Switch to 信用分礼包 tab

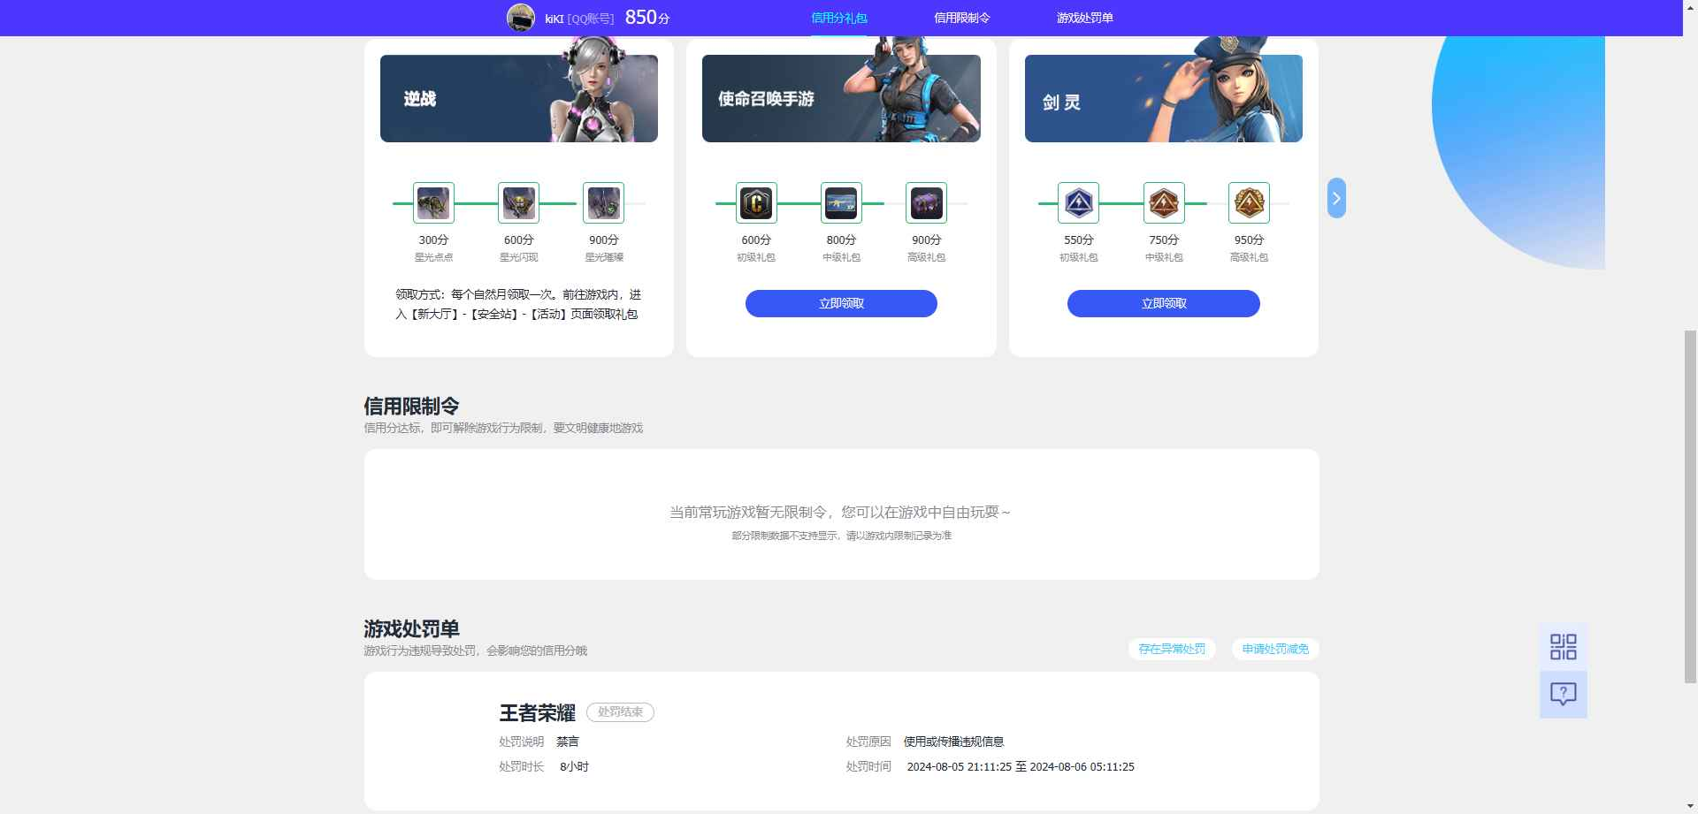[x=839, y=18]
